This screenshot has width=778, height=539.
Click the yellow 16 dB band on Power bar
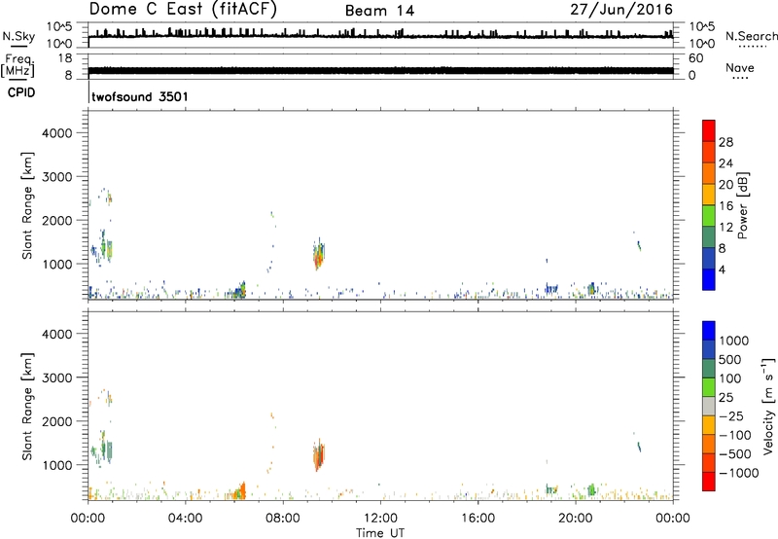[709, 193]
